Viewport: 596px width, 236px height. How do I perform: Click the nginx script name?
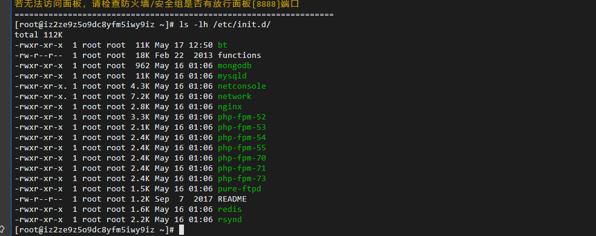229,107
